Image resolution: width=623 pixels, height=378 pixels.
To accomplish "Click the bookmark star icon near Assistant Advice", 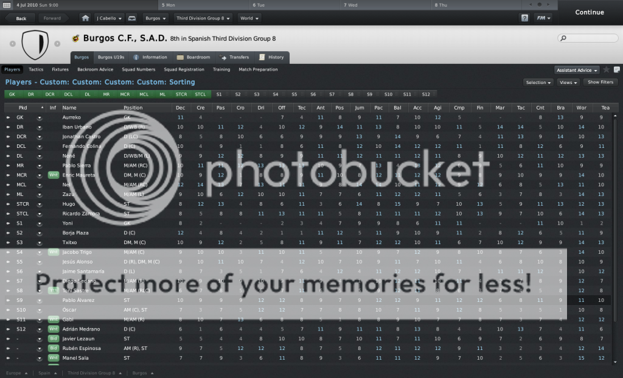I will click(x=607, y=70).
